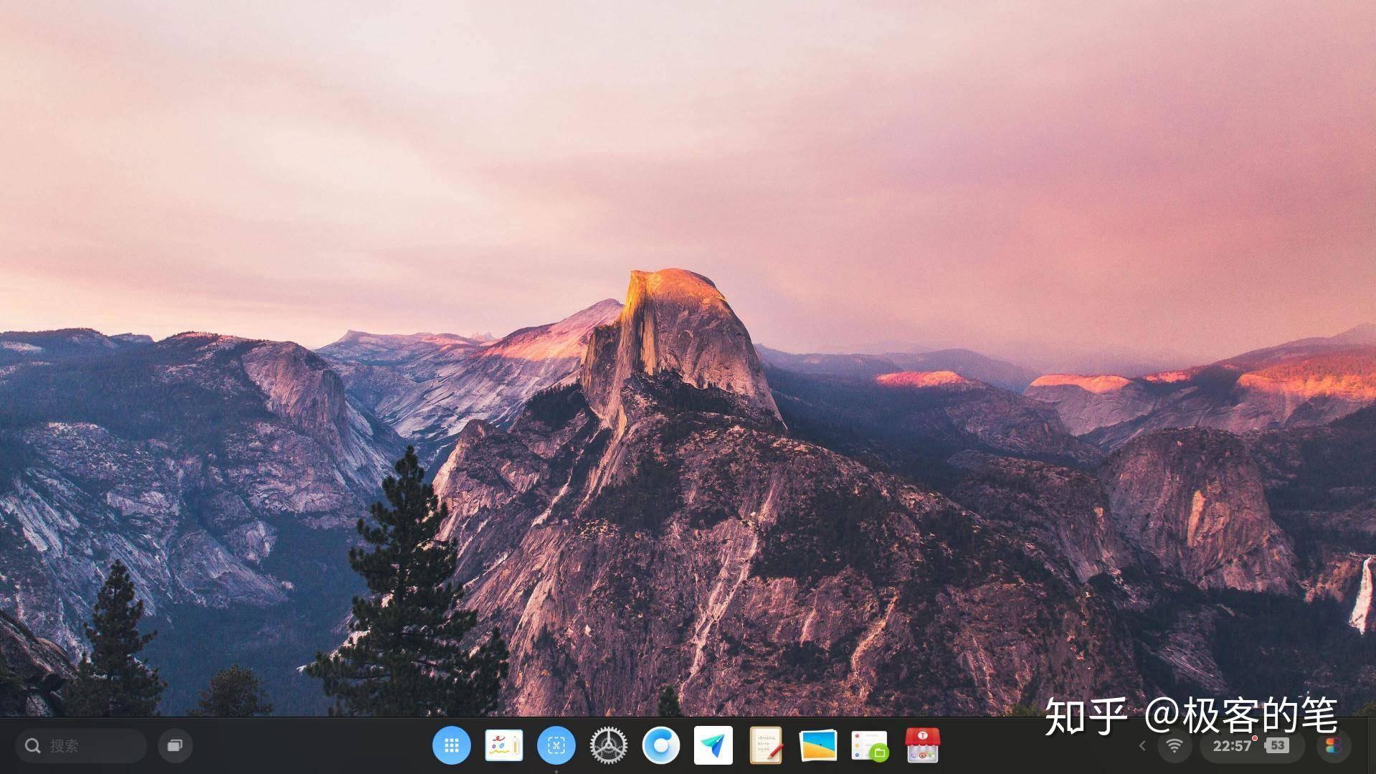The width and height of the screenshot is (1376, 774).
Task: Open the clock showing 22:57
Action: (1232, 746)
